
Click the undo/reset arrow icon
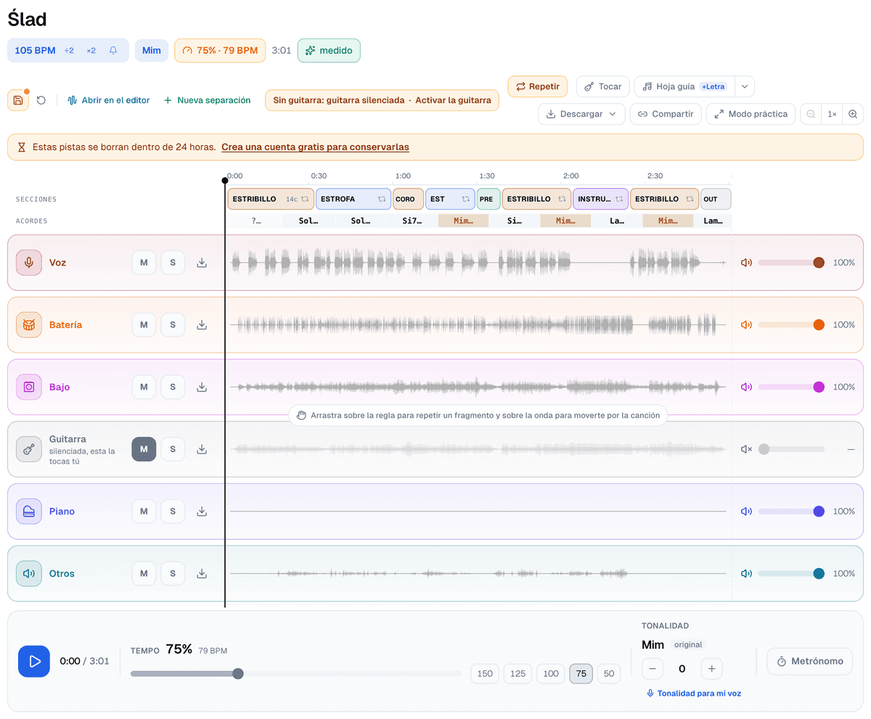coord(41,100)
